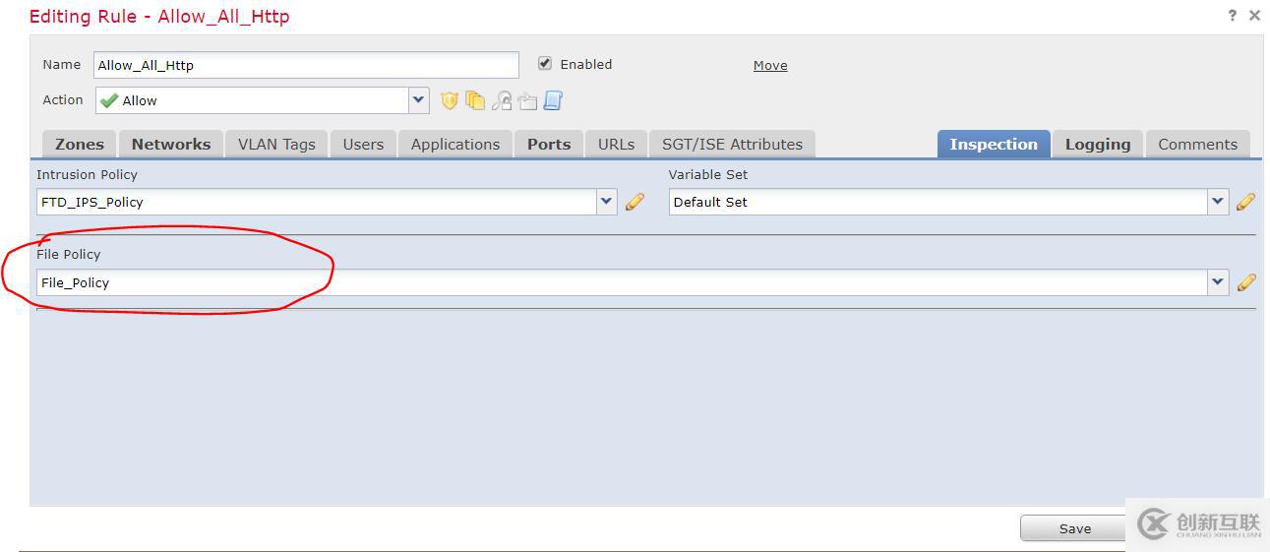Open the Comments tab
Image resolution: width=1270 pixels, height=552 pixels.
click(x=1197, y=144)
